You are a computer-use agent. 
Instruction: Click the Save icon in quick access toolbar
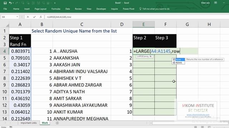coord(5,3)
